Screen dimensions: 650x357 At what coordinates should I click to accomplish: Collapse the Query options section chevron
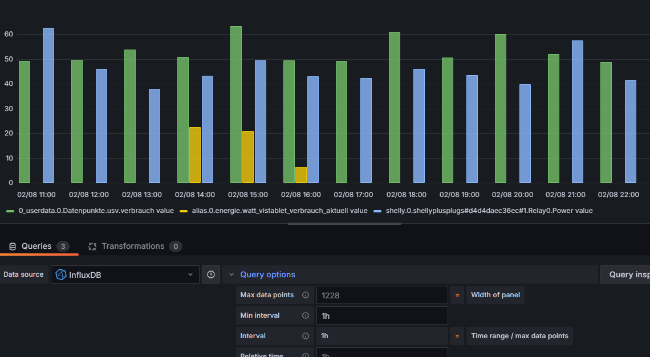231,274
